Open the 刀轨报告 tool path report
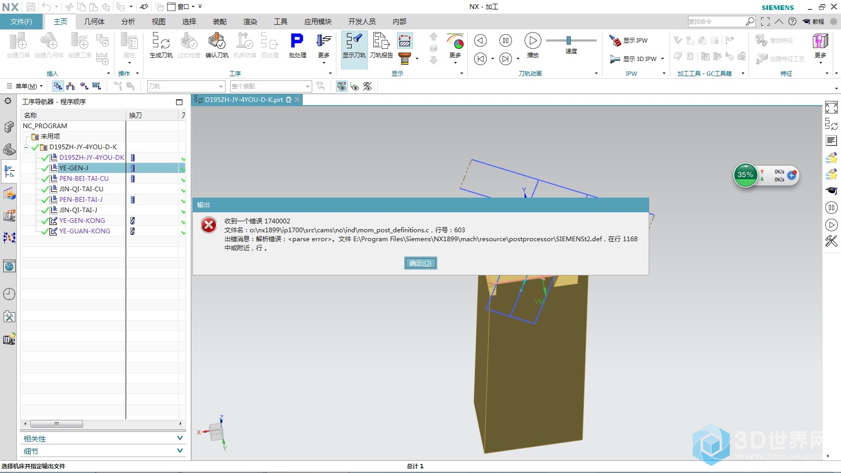This screenshot has width=841, height=473. (381, 45)
